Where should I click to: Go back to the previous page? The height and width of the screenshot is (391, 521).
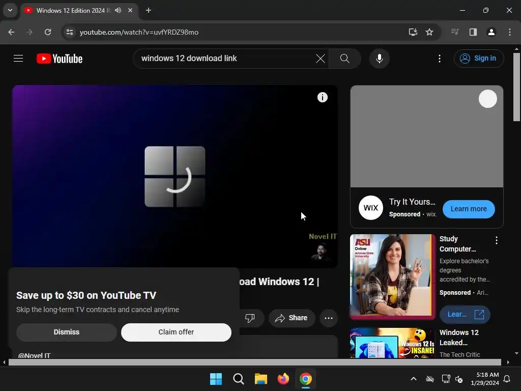11,32
